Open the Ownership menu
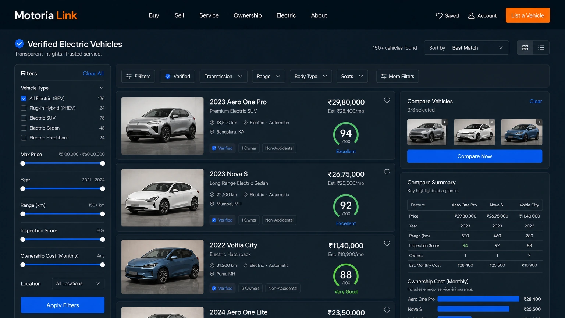Image resolution: width=565 pixels, height=318 pixels. click(x=248, y=15)
